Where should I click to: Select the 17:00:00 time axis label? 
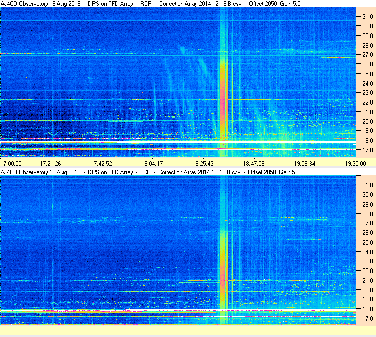(11, 164)
